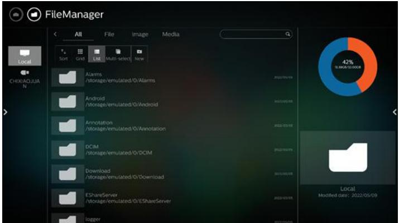
Task: Switch to the Media tab
Action: (x=171, y=34)
